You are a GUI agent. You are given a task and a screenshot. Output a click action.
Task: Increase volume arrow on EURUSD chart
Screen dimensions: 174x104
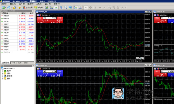click(55, 18)
